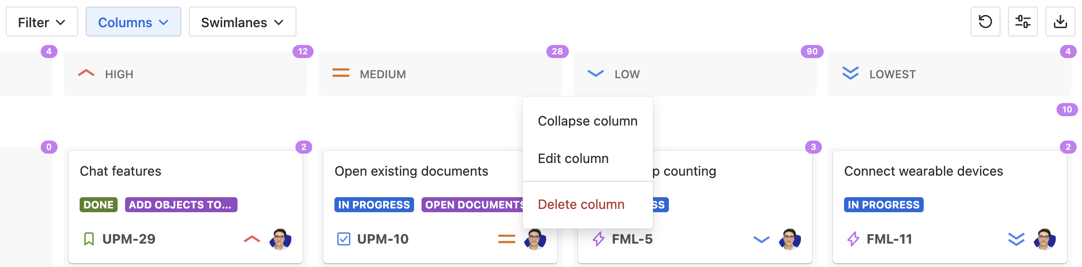Click the task checkbox icon beside UPM-10
The height and width of the screenshot is (267, 1082).
(x=343, y=239)
